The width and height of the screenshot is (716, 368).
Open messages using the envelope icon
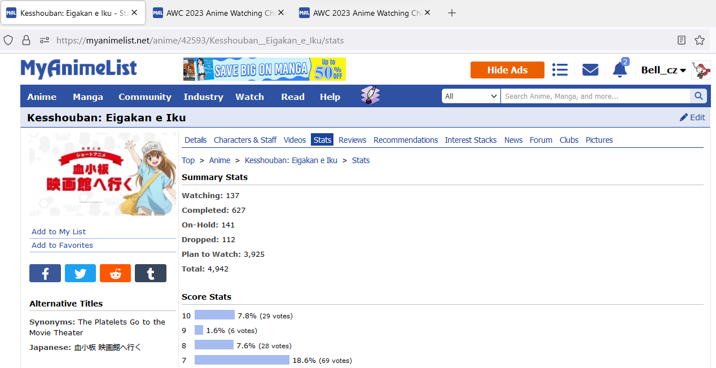590,69
